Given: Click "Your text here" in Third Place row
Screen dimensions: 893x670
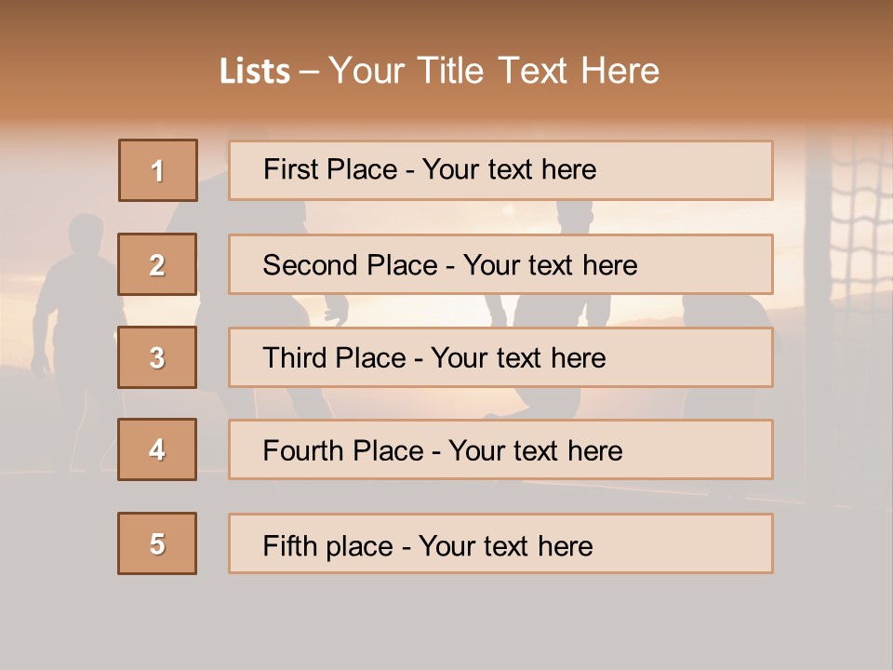Looking at the screenshot, I should (x=518, y=358).
